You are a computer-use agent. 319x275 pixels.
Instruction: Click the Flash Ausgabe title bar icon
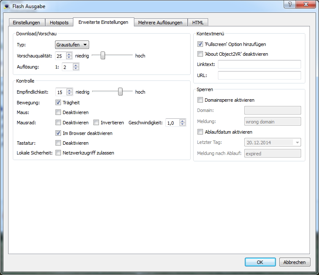(x=6, y=6)
